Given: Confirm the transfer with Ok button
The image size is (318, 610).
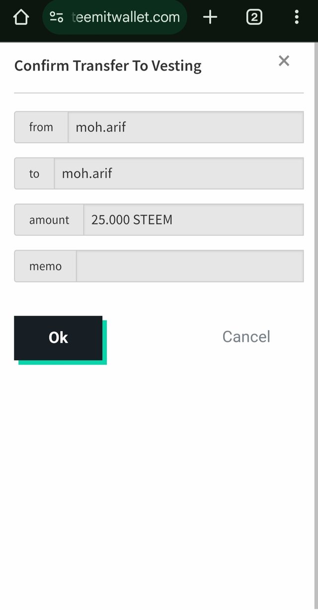Looking at the screenshot, I should [x=58, y=338].
